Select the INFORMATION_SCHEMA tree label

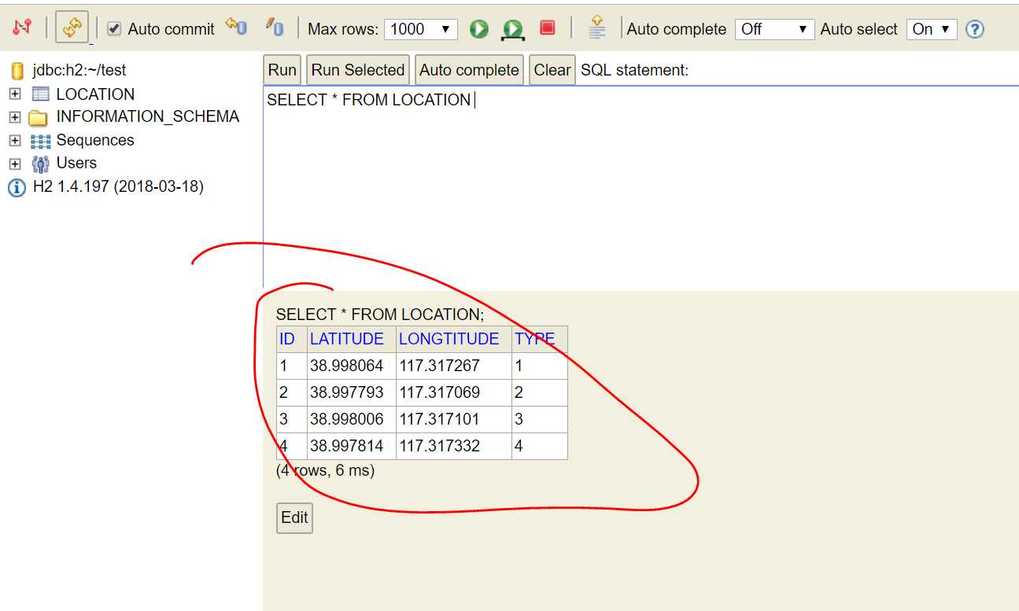[x=148, y=116]
